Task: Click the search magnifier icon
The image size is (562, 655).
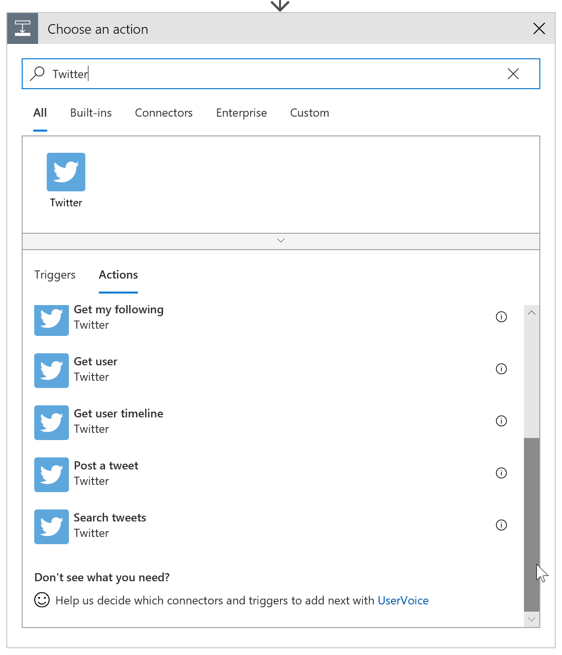Action: [37, 74]
